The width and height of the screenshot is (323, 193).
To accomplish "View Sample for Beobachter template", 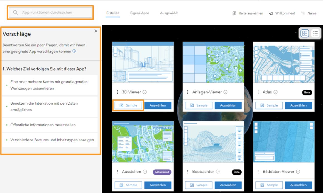I will pyautogui.click(x=199, y=185).
